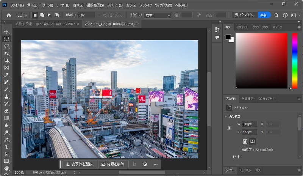
Task: Open the イメージ menu
Action: click(x=47, y=5)
